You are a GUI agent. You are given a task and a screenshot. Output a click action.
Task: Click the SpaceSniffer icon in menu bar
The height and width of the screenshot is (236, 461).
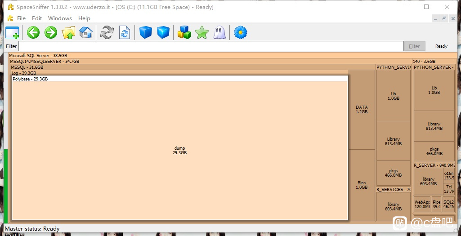click(11, 18)
